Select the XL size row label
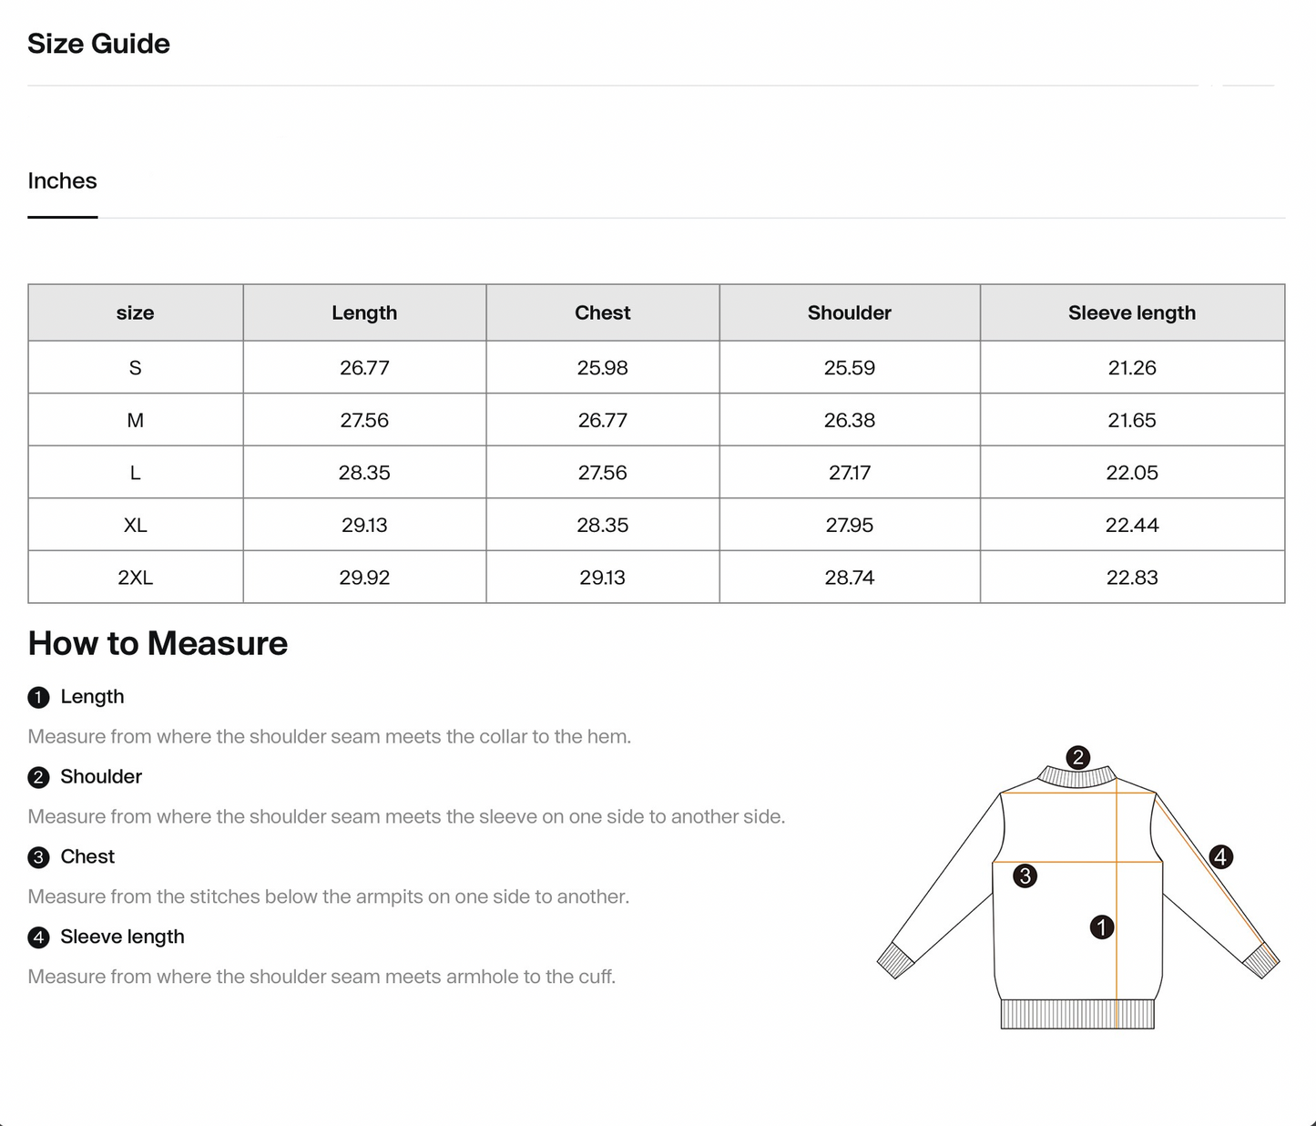Screen dimensions: 1316x1126 click(x=135, y=525)
